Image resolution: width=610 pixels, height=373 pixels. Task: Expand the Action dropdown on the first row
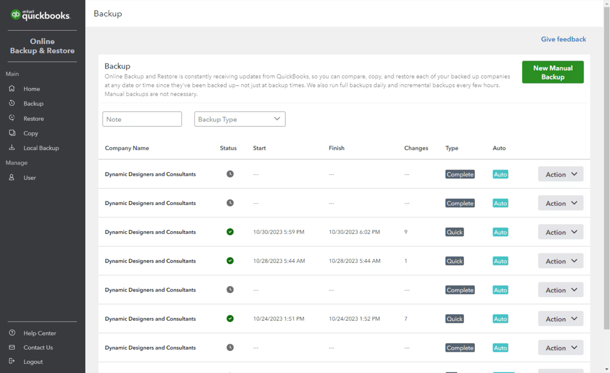560,174
